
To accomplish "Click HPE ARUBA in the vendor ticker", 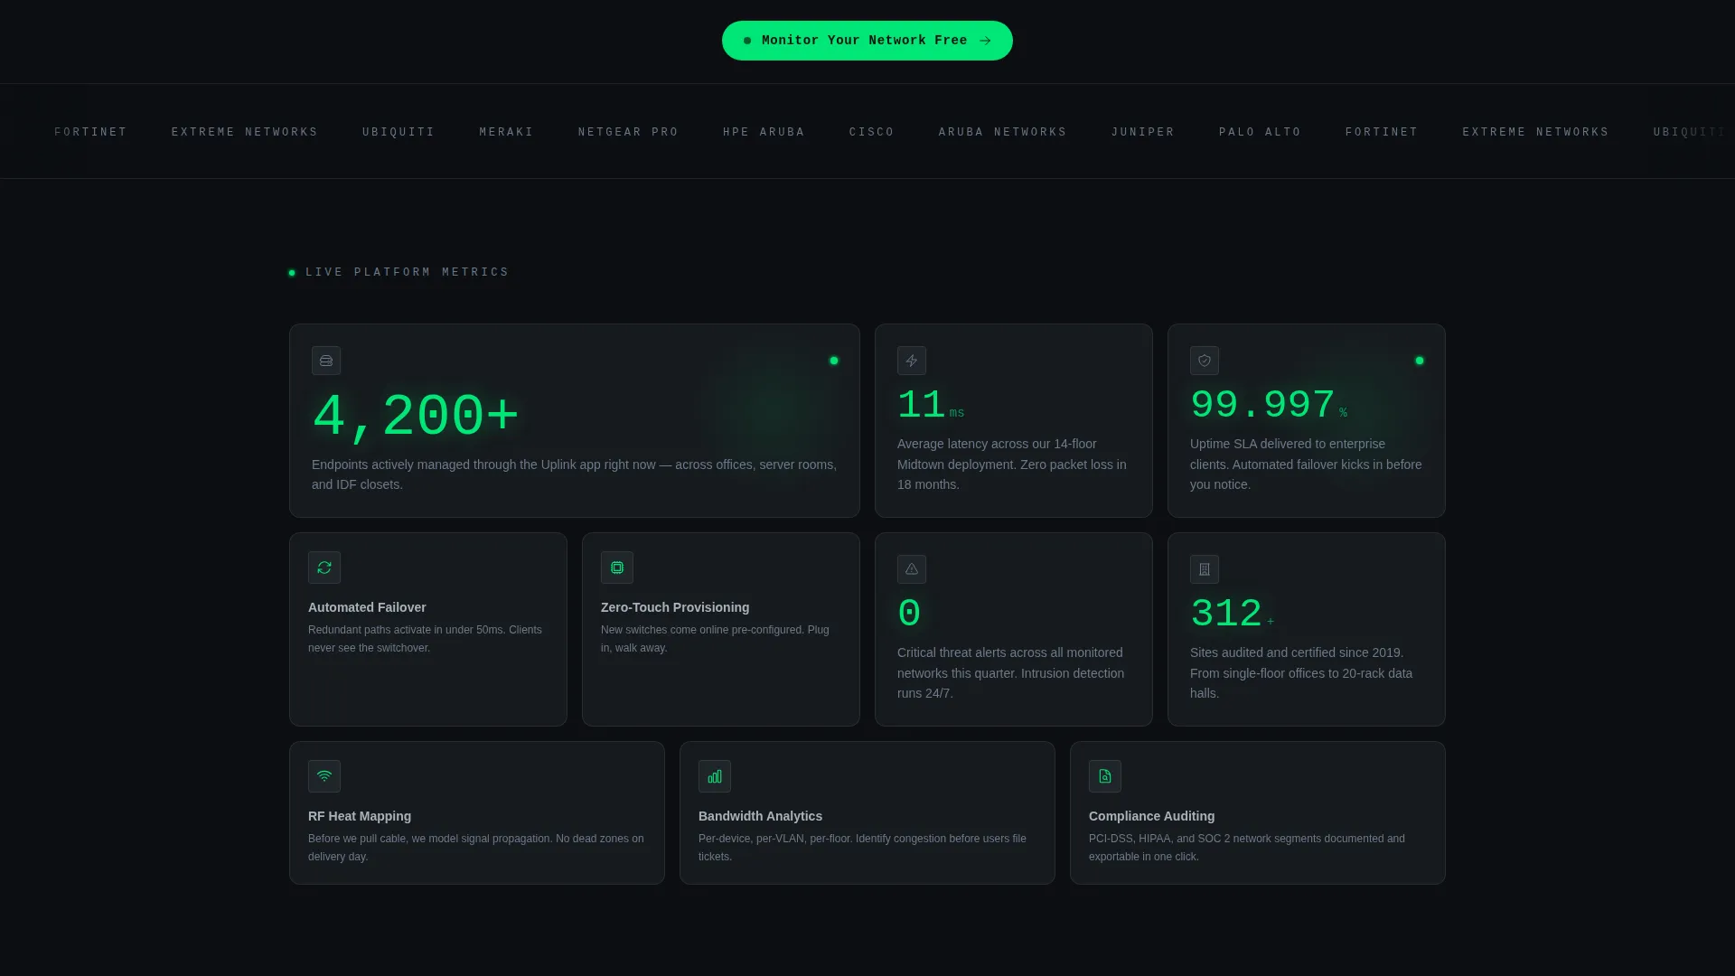I will pyautogui.click(x=764, y=132).
